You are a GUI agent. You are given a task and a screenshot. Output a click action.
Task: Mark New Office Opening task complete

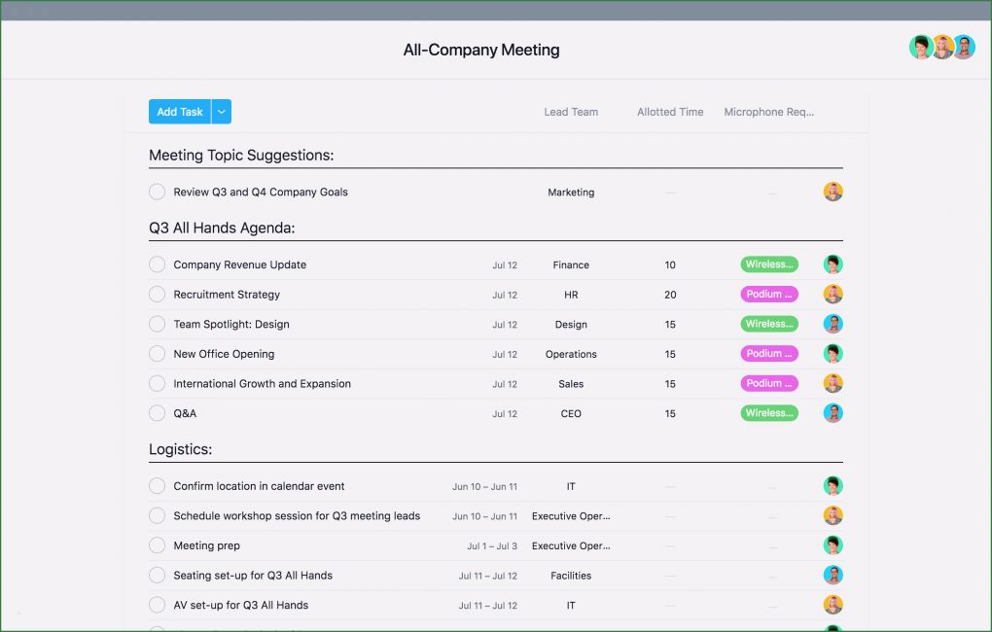pos(157,354)
